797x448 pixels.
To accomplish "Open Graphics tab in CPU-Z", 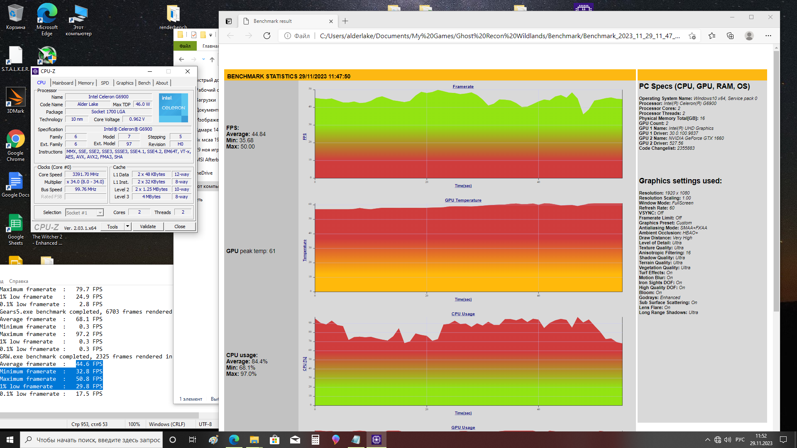I will point(125,83).
